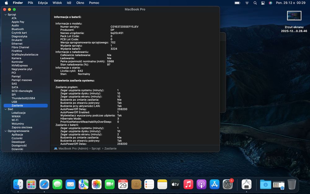The width and height of the screenshot is (310, 194).
Task: Open Music app in Dock
Action: coord(188,184)
